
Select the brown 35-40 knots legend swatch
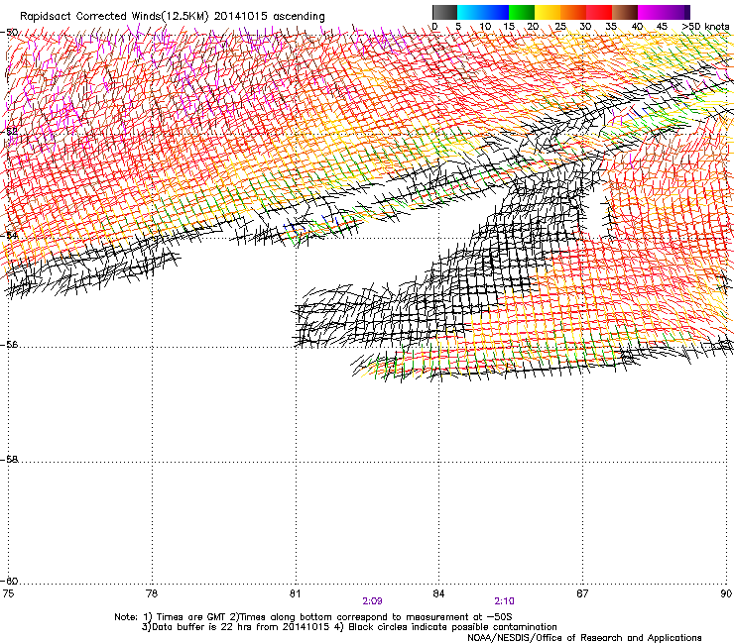pyautogui.click(x=625, y=12)
